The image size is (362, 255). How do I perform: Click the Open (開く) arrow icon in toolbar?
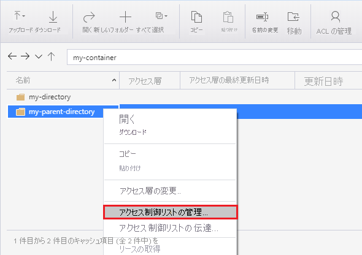coord(89,17)
